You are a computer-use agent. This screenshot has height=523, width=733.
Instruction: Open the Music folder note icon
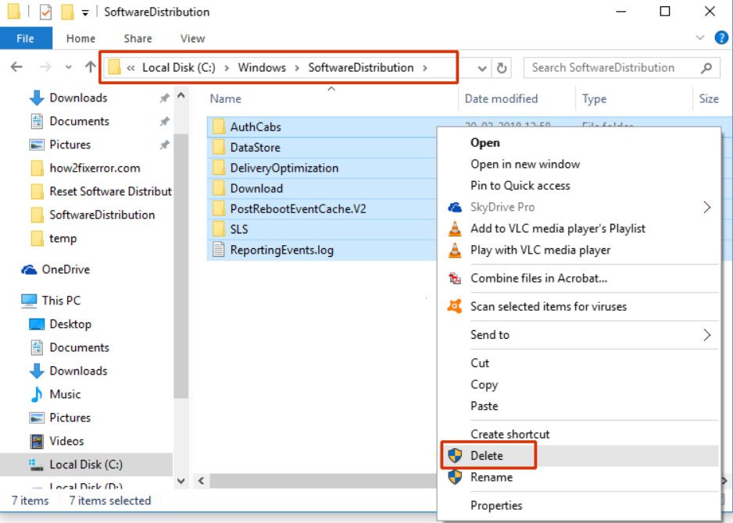tap(37, 394)
